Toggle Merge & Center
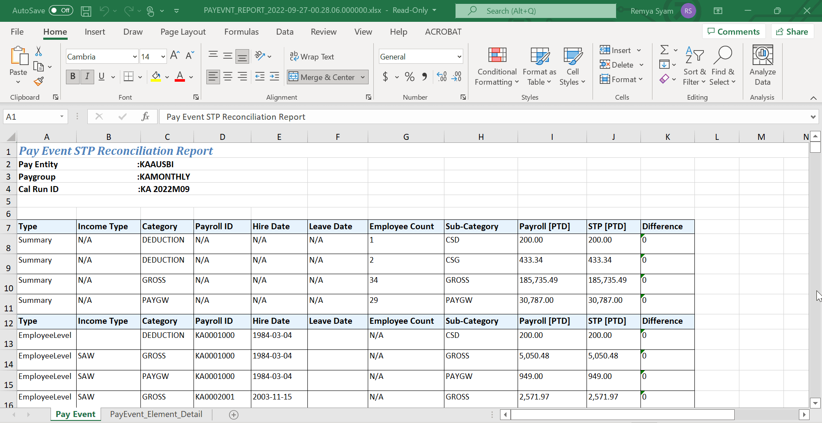This screenshot has width=822, height=423. (322, 77)
